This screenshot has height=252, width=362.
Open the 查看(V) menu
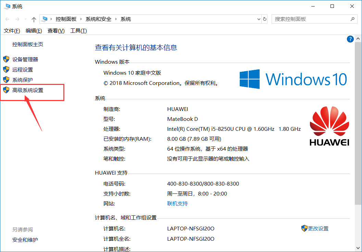[x=56, y=31]
